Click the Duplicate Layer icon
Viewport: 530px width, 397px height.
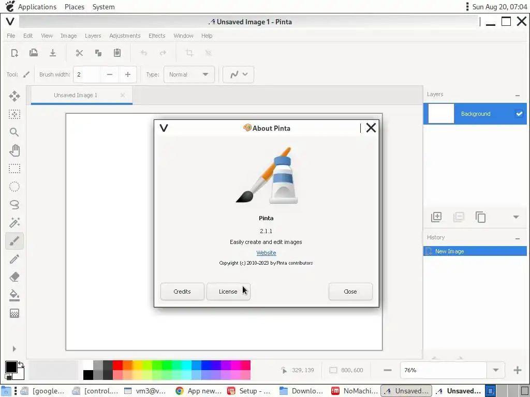[481, 217]
